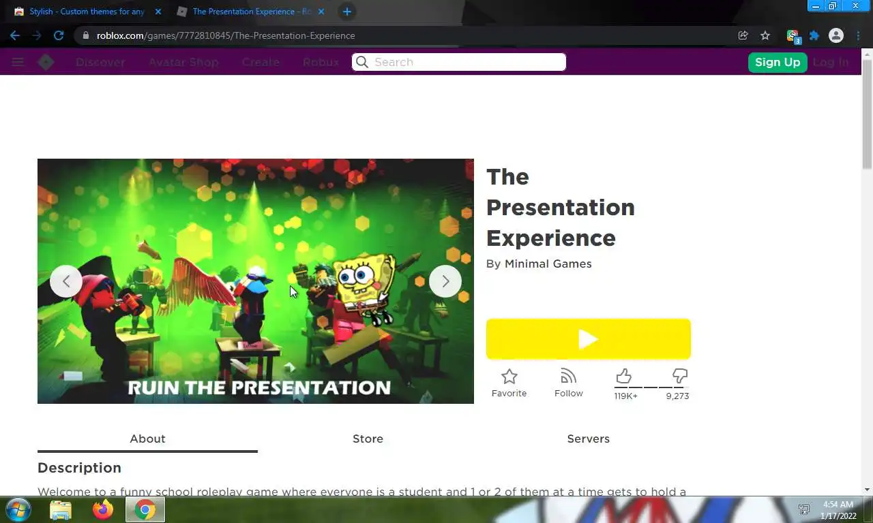Image resolution: width=873 pixels, height=523 pixels.
Task: Switch to the Stylish browser tab
Action: click(x=87, y=12)
